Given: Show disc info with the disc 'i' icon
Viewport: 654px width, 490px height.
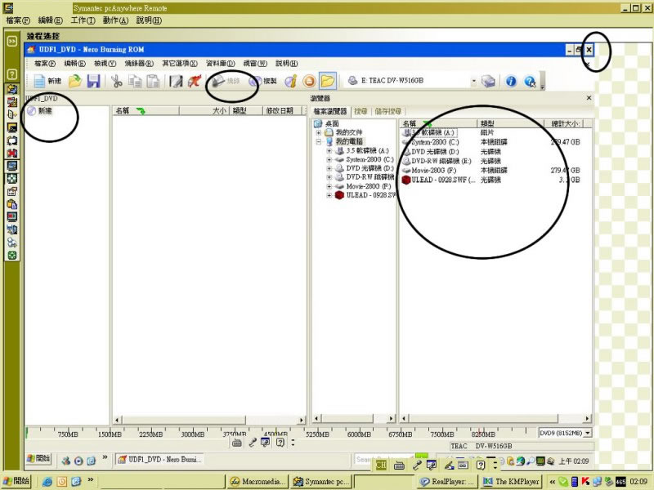Looking at the screenshot, I should (291, 81).
